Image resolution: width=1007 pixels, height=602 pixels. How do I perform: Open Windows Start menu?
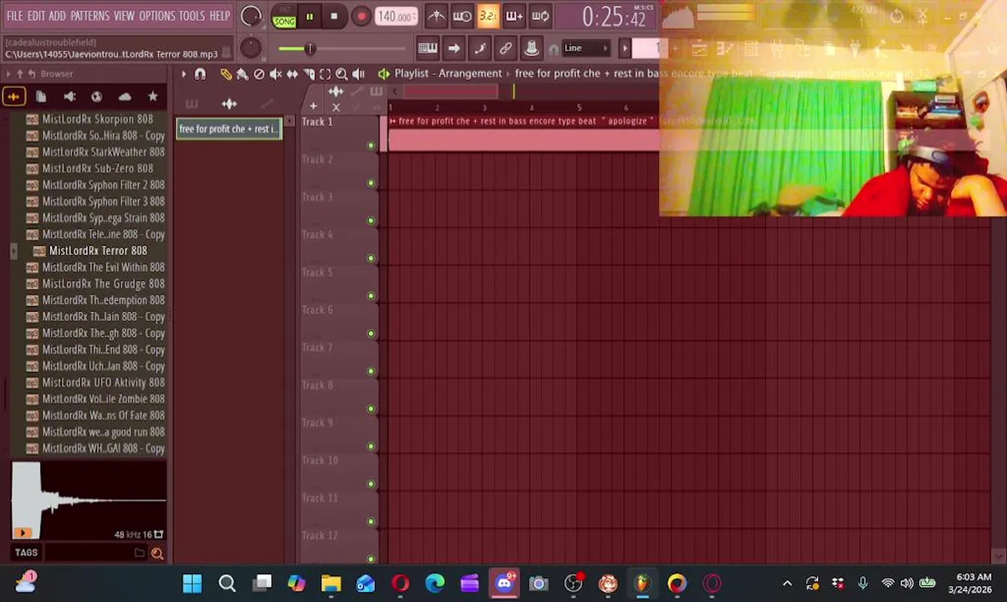pyautogui.click(x=192, y=584)
